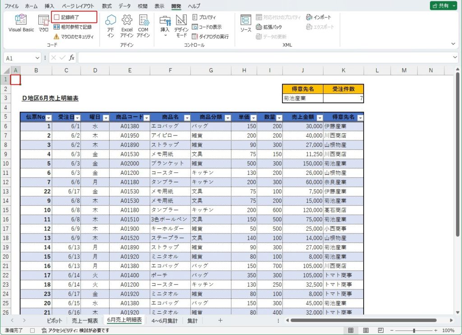Click the アドイン (Add-ins) hexagon icon
The image size is (462, 335).
(x=111, y=23)
